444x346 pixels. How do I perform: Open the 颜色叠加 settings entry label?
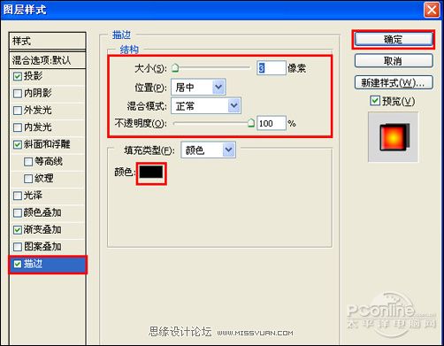click(x=42, y=212)
